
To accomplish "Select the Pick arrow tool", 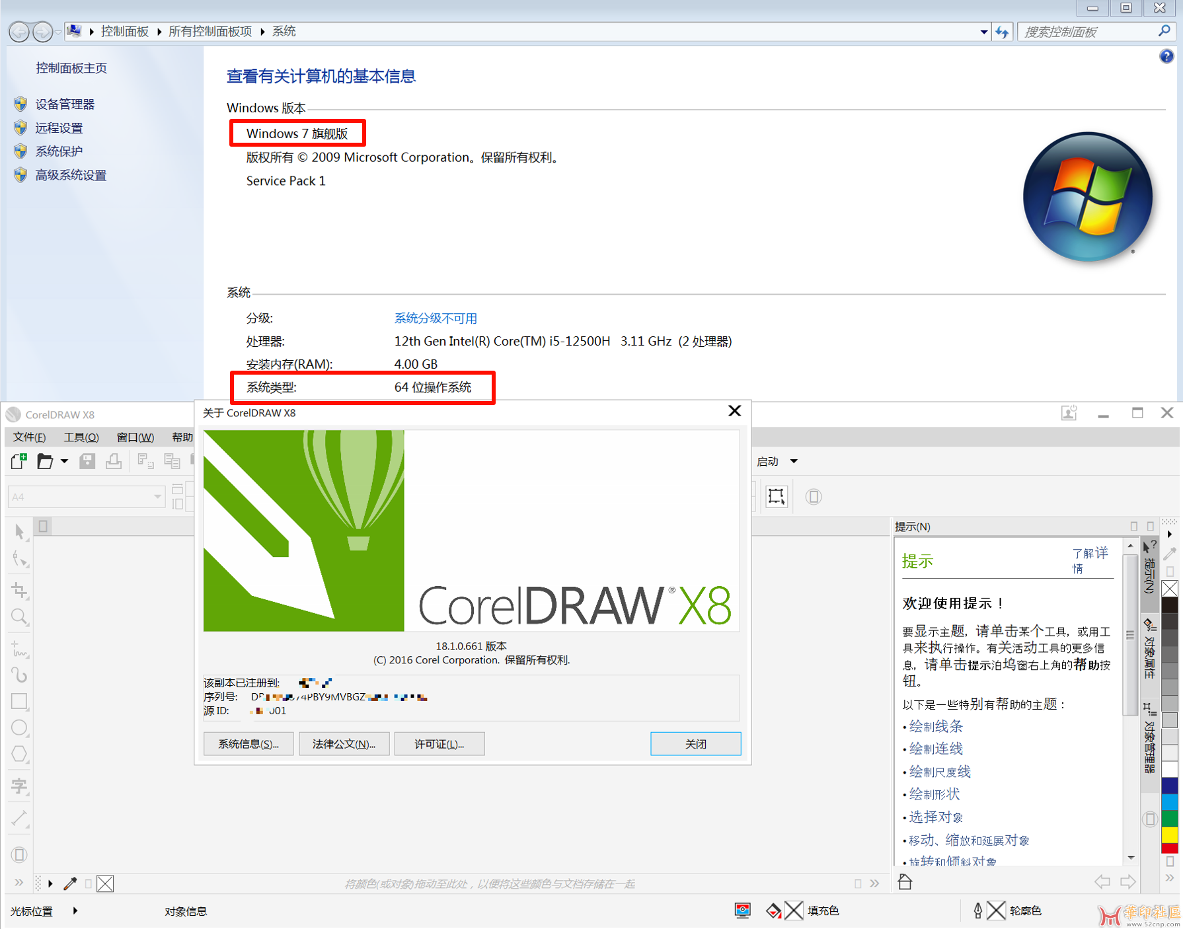I will tap(20, 532).
